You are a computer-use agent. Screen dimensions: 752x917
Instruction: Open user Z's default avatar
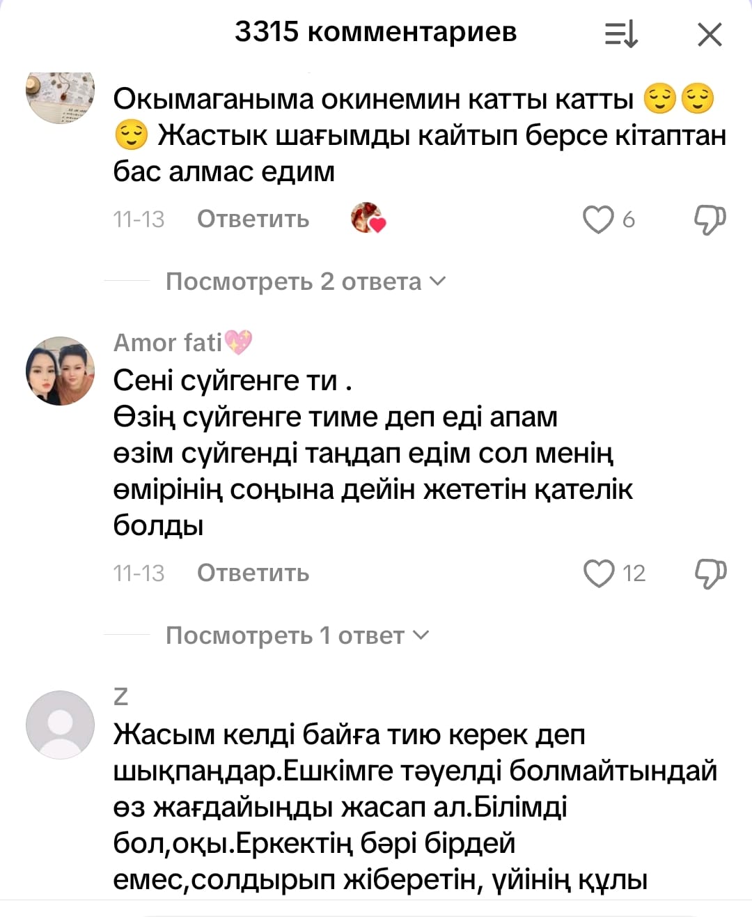coord(60,725)
